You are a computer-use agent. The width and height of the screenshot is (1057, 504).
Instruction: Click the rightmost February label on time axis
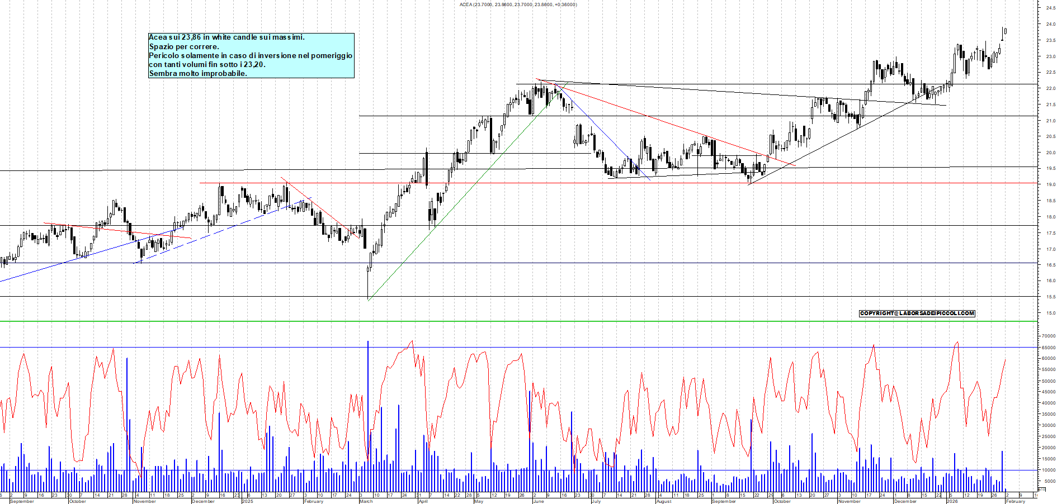[1016, 501]
